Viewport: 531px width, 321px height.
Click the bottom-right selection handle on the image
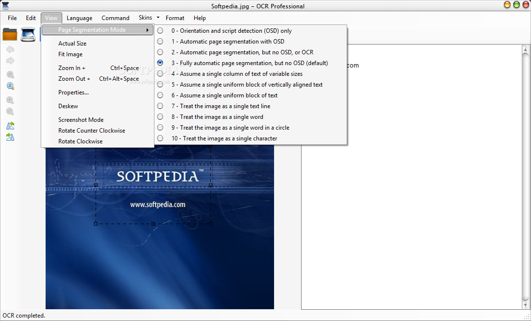point(211,224)
